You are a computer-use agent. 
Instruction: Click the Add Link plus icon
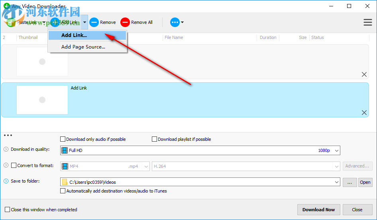coord(55,22)
